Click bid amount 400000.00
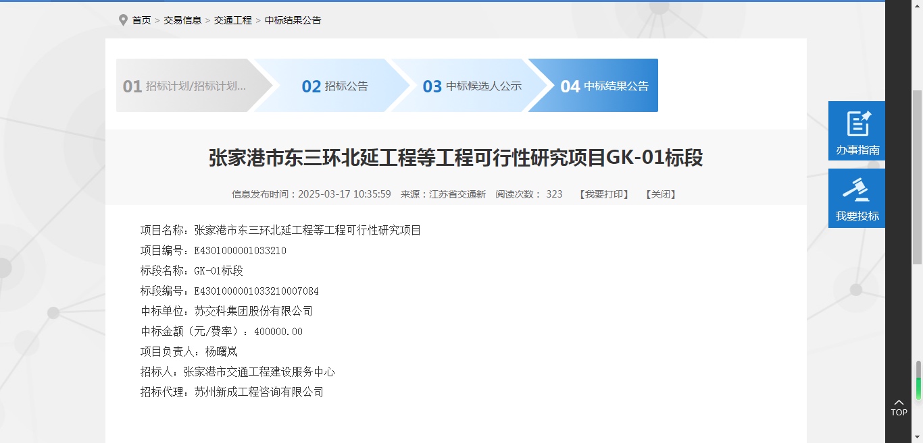 click(278, 332)
